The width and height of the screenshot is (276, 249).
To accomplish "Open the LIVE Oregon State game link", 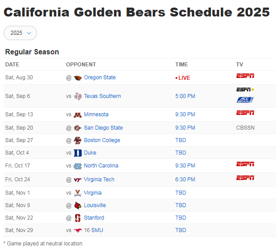I will (x=183, y=78).
